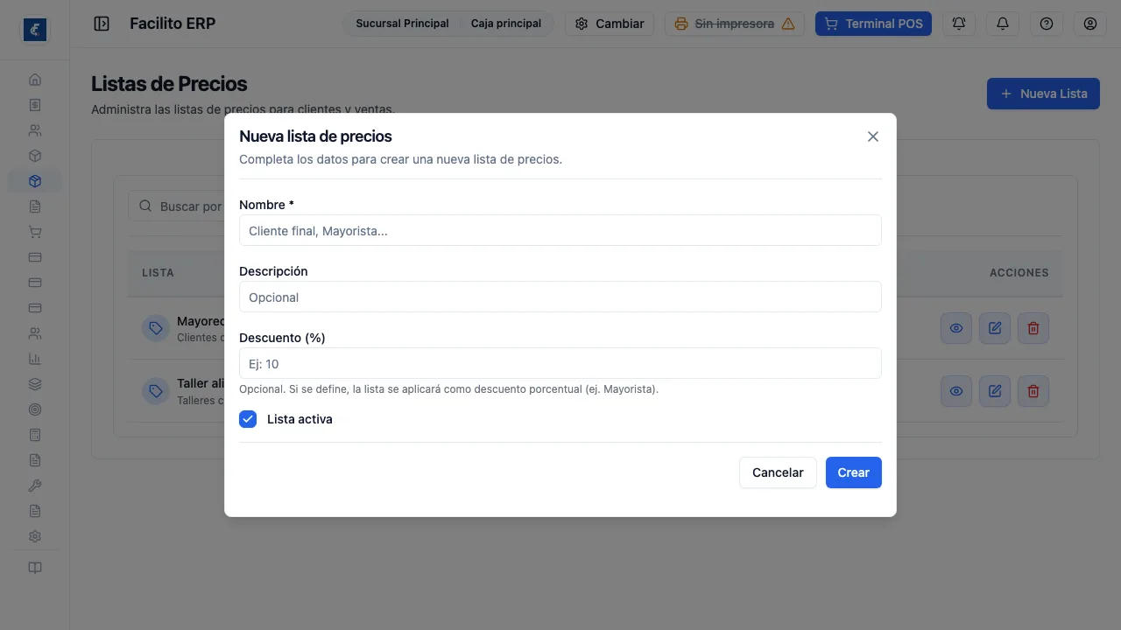Open the bar chart reports icon
Viewport: 1121px width, 630px height.
(x=35, y=359)
